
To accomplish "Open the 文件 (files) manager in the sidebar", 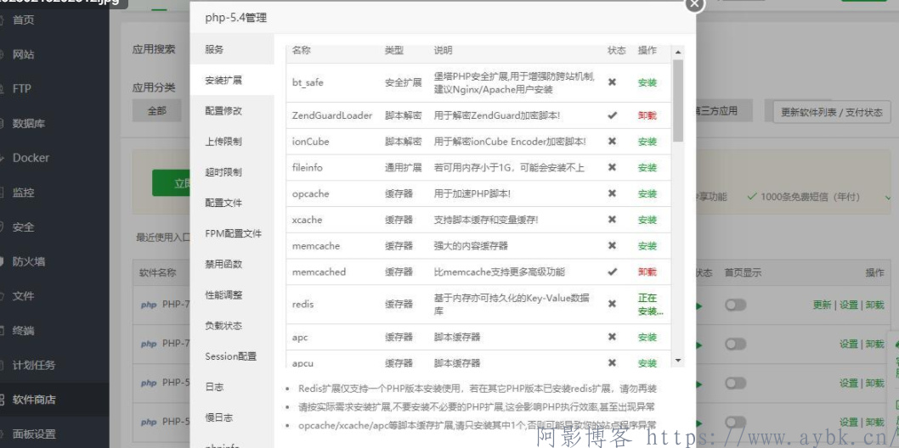I will [24, 296].
